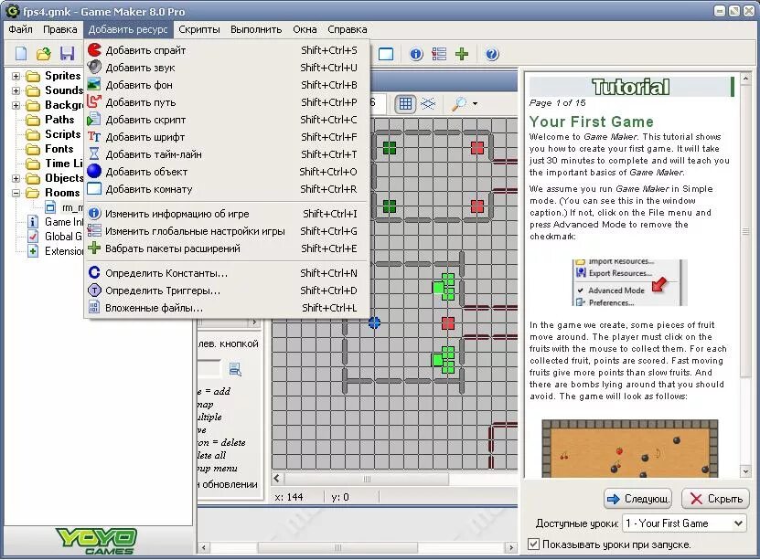The height and width of the screenshot is (560, 760).
Task: Click the small icon beside the input field
Action: coord(236,369)
